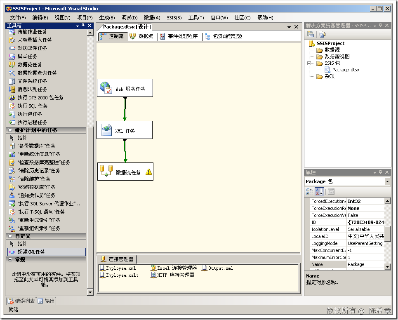Select Output.xml connection

tap(218, 268)
